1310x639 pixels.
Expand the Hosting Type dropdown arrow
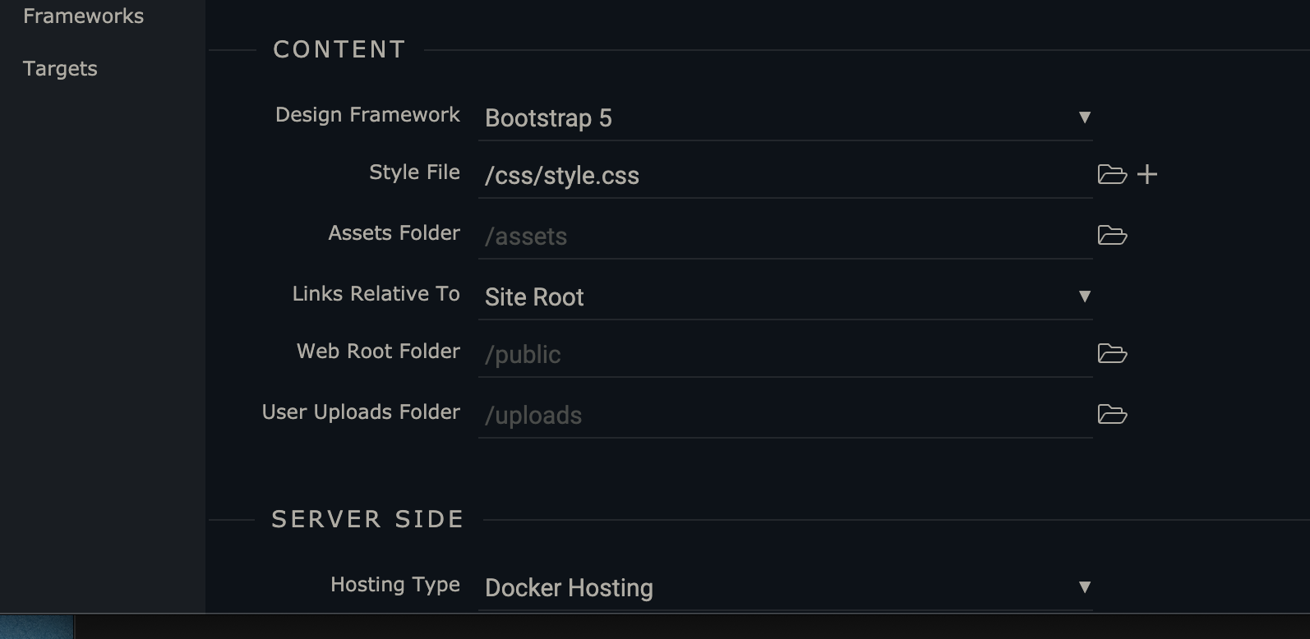click(x=1084, y=587)
